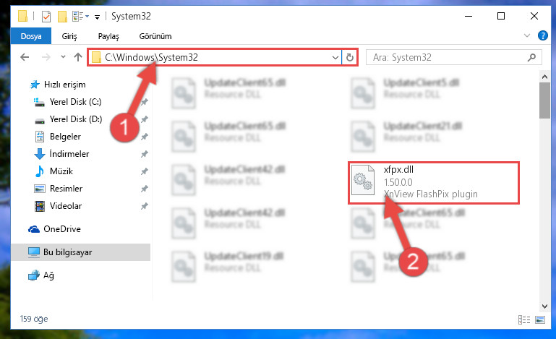
Task: Select the xfpx.dll file
Action: (x=433, y=182)
